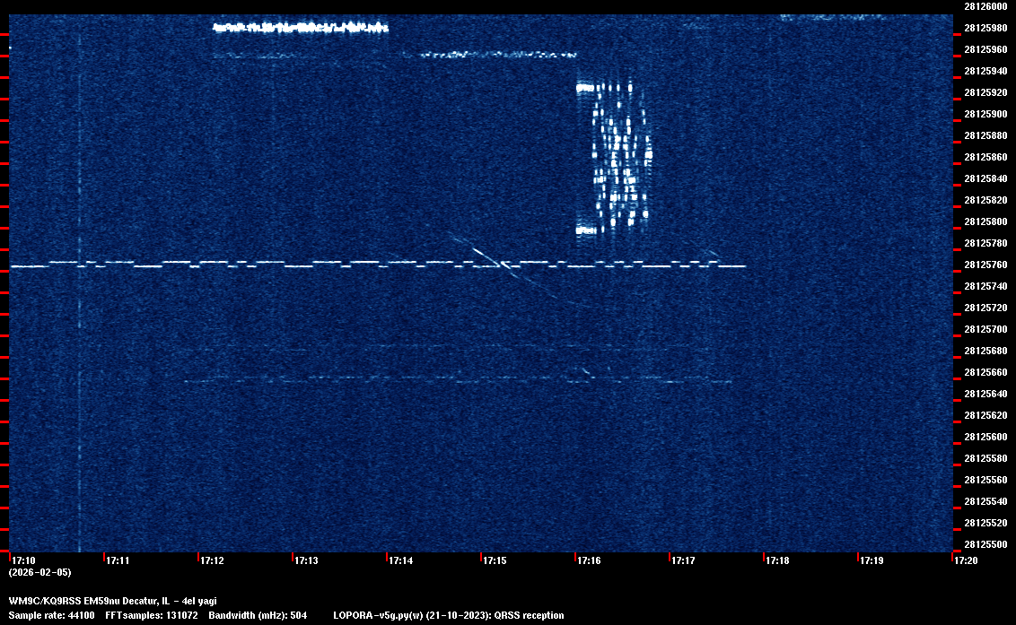Select the 28125500 frequency label
The width and height of the screenshot is (1016, 625).
pos(985,544)
